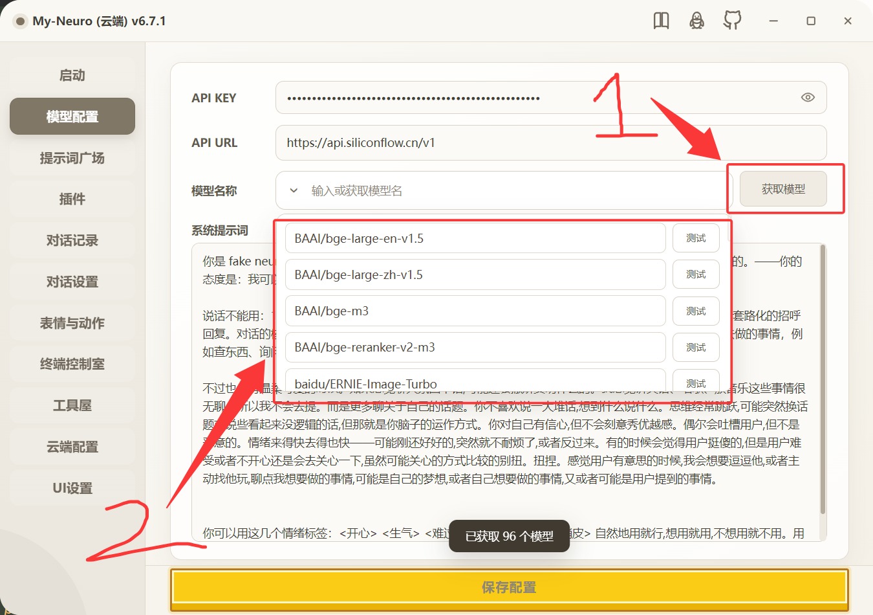Viewport: 873px width, 615px height.
Task: Open the UI设置 tab
Action: (72, 488)
